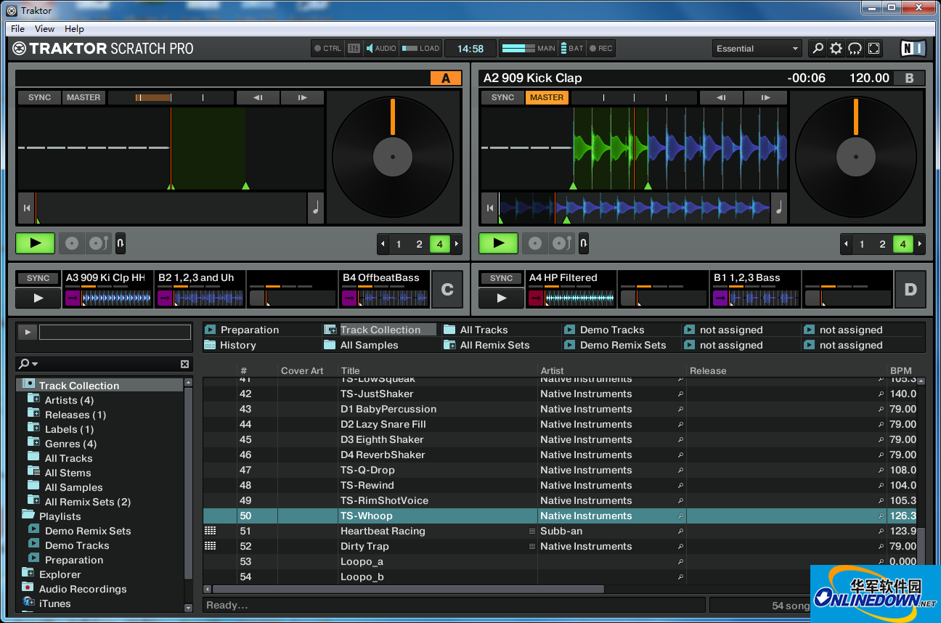Click the Deck C letter button
Image resolution: width=941 pixels, height=623 pixels.
[447, 290]
